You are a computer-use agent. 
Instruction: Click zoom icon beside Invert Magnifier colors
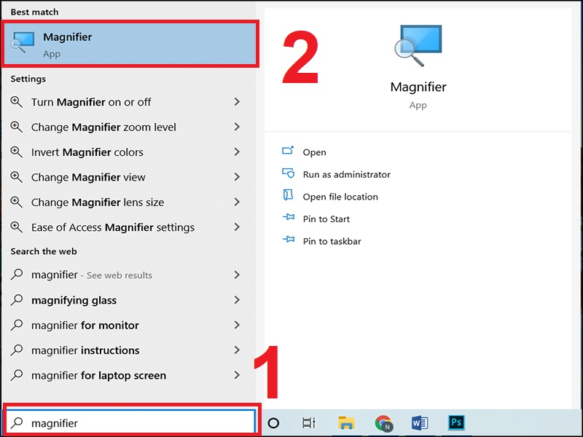pos(16,151)
